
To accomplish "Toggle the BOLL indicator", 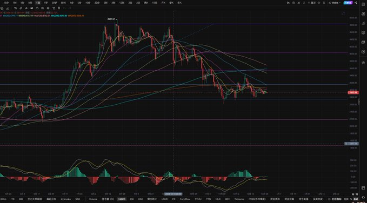I will 3,199.
